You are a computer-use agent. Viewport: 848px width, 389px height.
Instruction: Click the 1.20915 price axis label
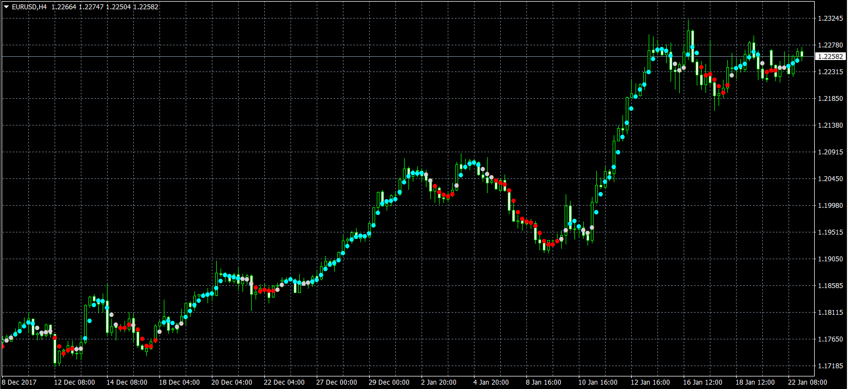point(829,152)
